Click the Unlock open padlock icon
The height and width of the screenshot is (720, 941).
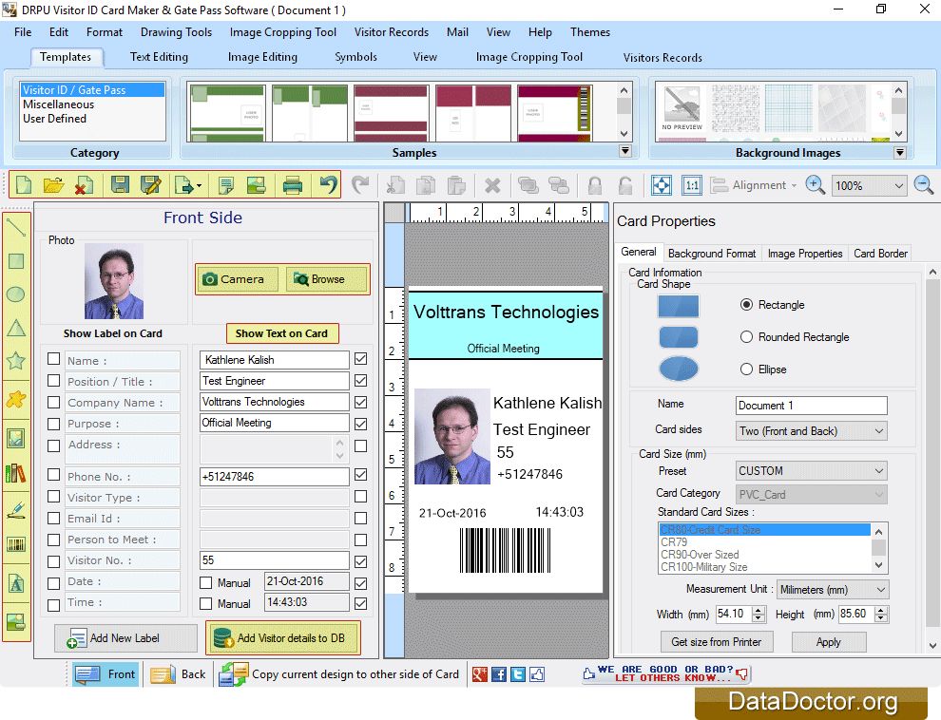[624, 185]
